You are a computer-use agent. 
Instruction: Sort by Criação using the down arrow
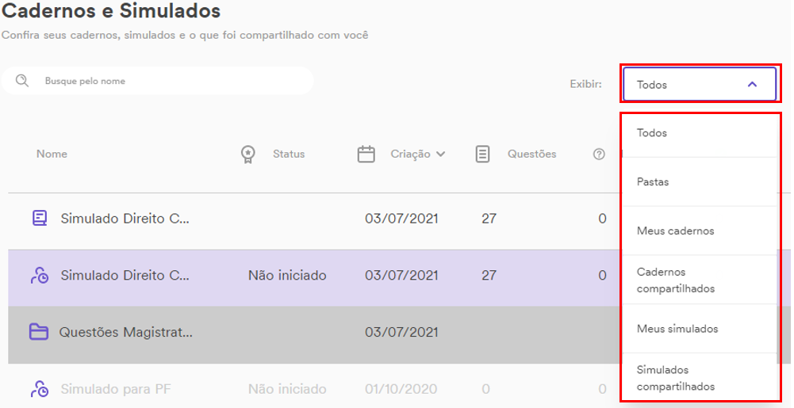[x=440, y=154]
